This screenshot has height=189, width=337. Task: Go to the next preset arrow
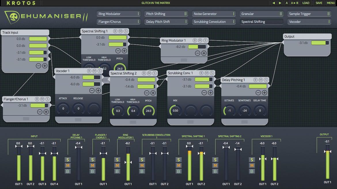(x=280, y=3)
